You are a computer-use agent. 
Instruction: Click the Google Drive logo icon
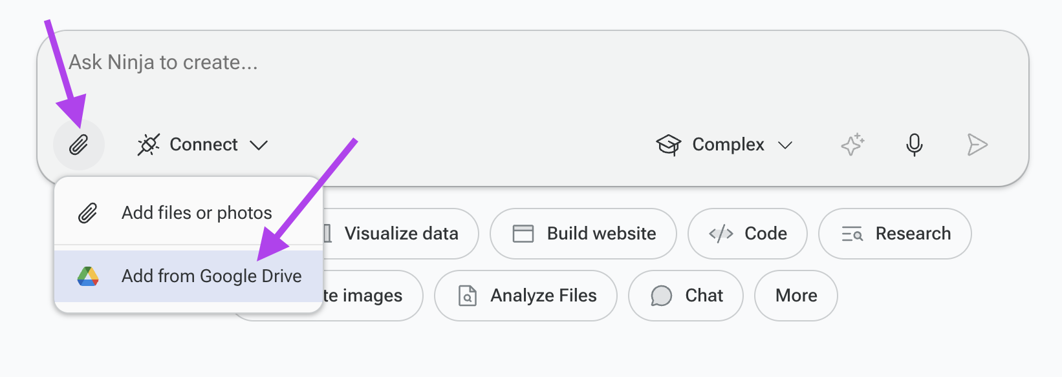88,276
